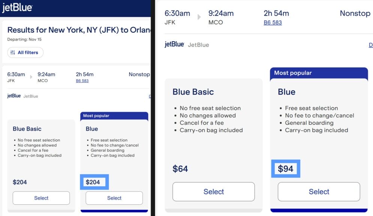Select the Most popular Blue fare priced $204
The image size is (373, 216).
(x=114, y=198)
